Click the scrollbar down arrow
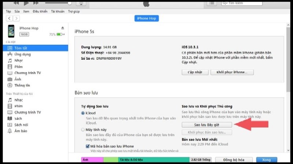The width and height of the screenshot is (293, 164). tap(288, 150)
